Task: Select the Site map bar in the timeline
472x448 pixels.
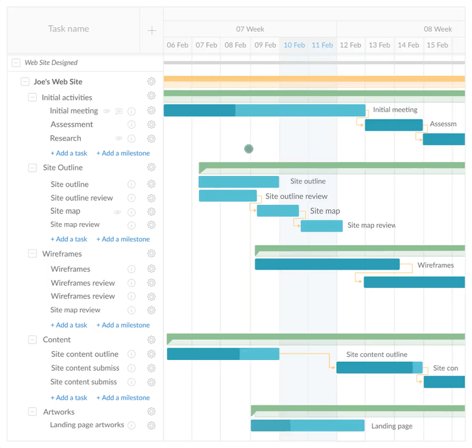Action: [278, 211]
